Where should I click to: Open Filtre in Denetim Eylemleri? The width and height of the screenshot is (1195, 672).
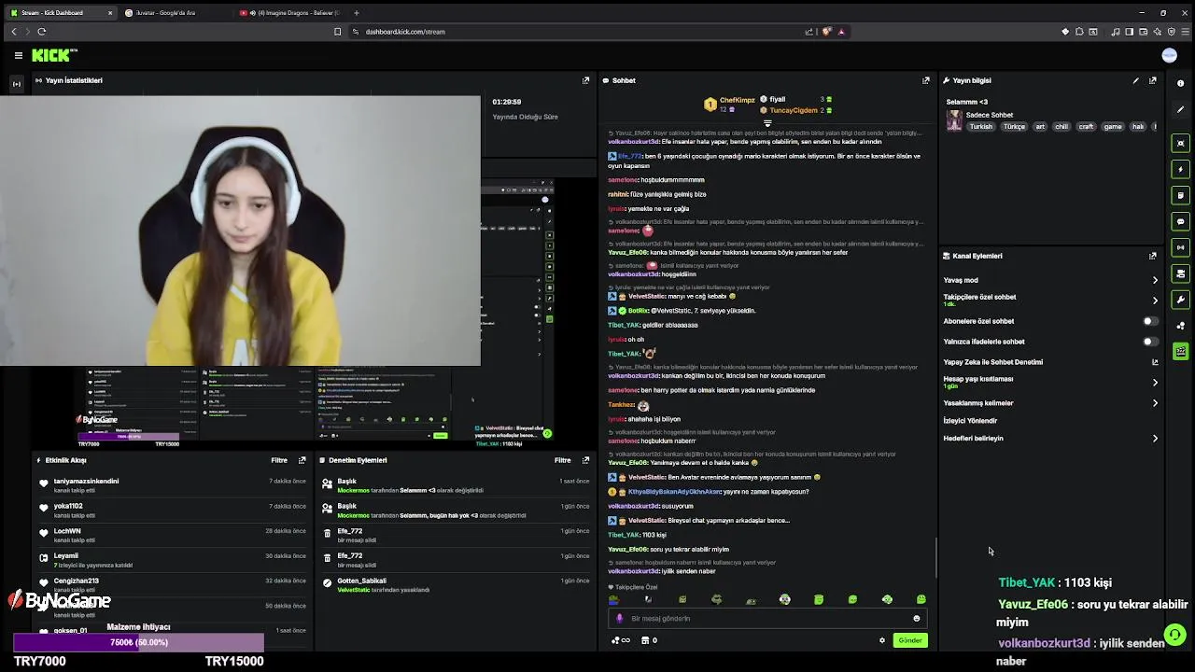pos(563,460)
